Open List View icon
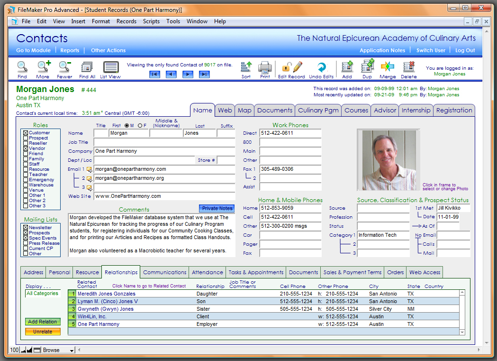Image resolution: width=497 pixels, height=361 pixels. [110, 67]
